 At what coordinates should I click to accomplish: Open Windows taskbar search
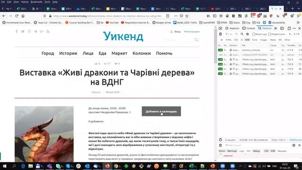point(14,166)
